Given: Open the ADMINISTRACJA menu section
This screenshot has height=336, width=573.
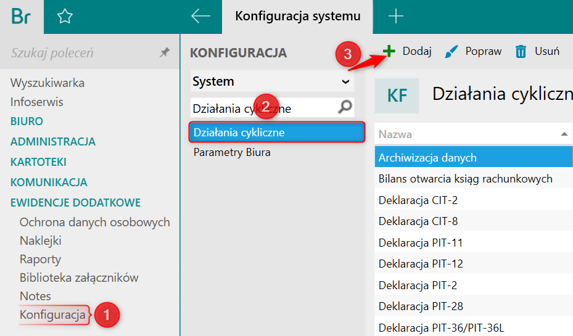Looking at the screenshot, I should 53,142.
